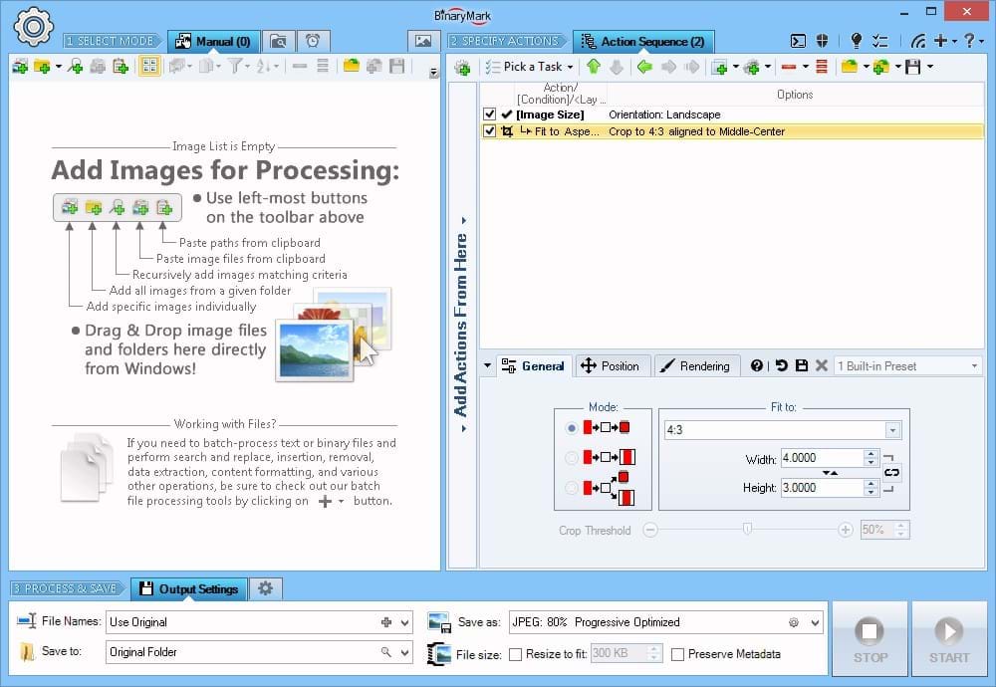This screenshot has height=687, width=996.
Task: Click the green move action up arrow
Action: [x=594, y=67]
